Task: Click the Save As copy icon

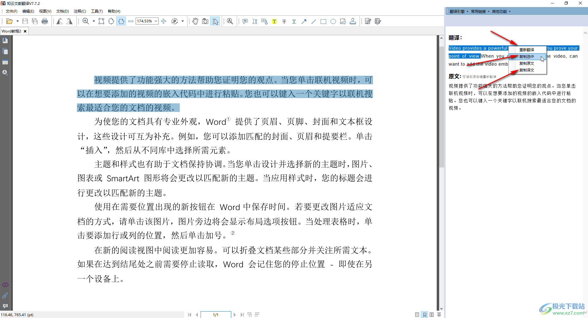Action: pos(35,21)
